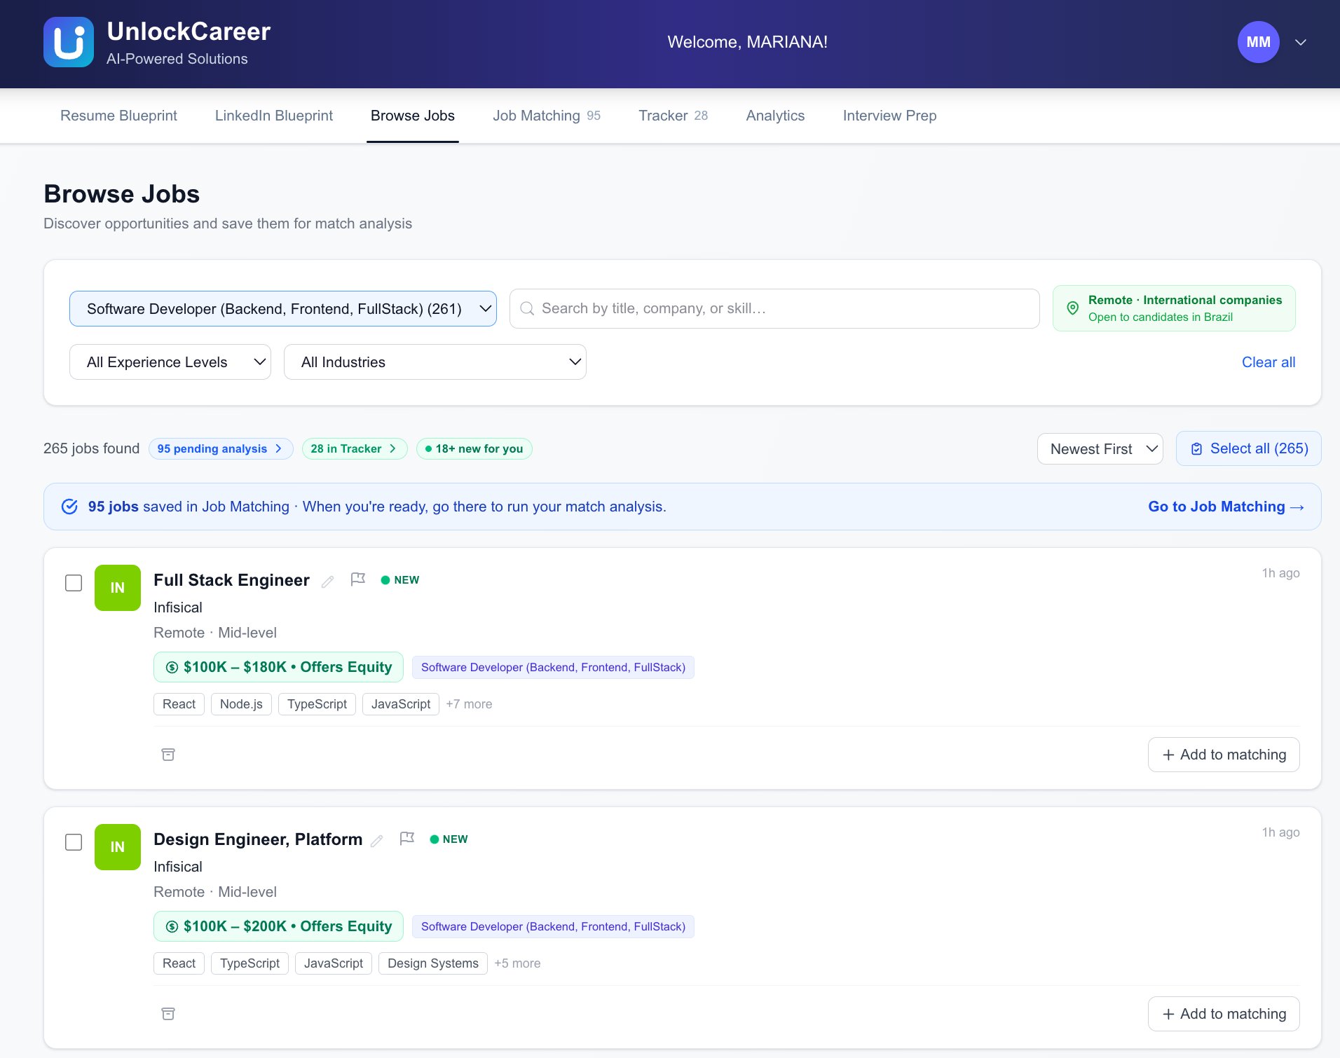1340x1058 pixels.
Task: Open the 95 pending analysis chip
Action: (221, 448)
